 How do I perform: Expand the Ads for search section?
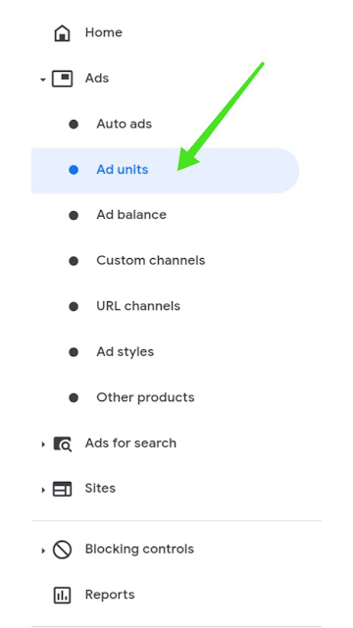pos(43,445)
